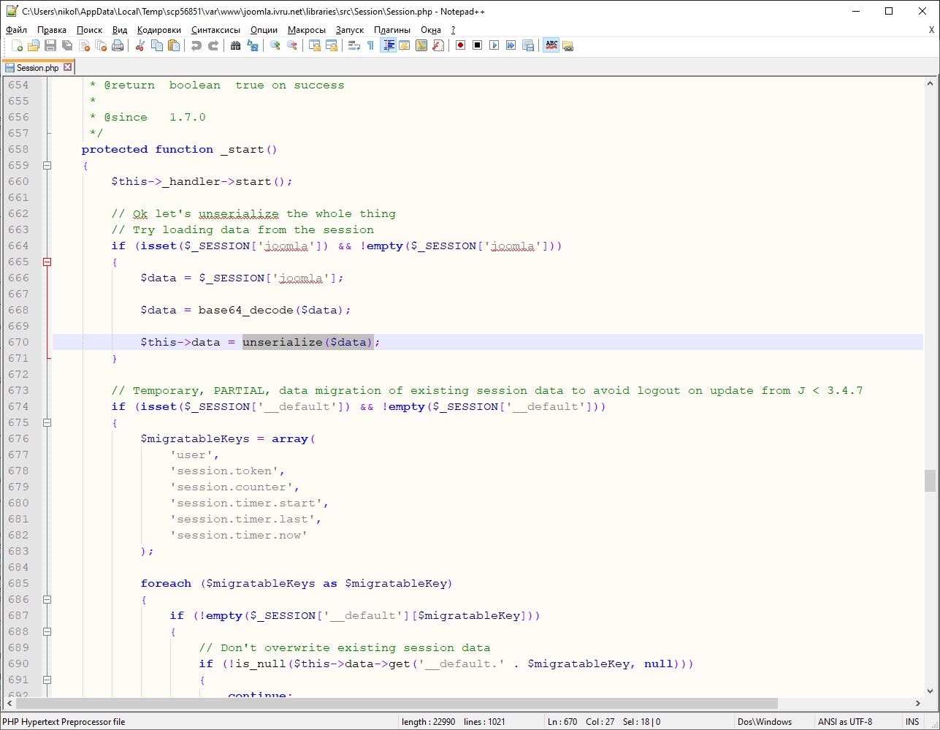Close the Session.php tab with its X
This screenshot has width=940, height=730.
(68, 67)
